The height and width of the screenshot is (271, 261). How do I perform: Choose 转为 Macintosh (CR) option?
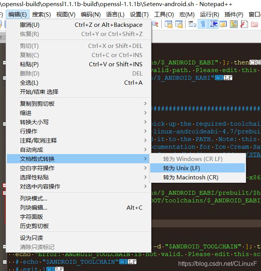pyautogui.click(x=197, y=177)
